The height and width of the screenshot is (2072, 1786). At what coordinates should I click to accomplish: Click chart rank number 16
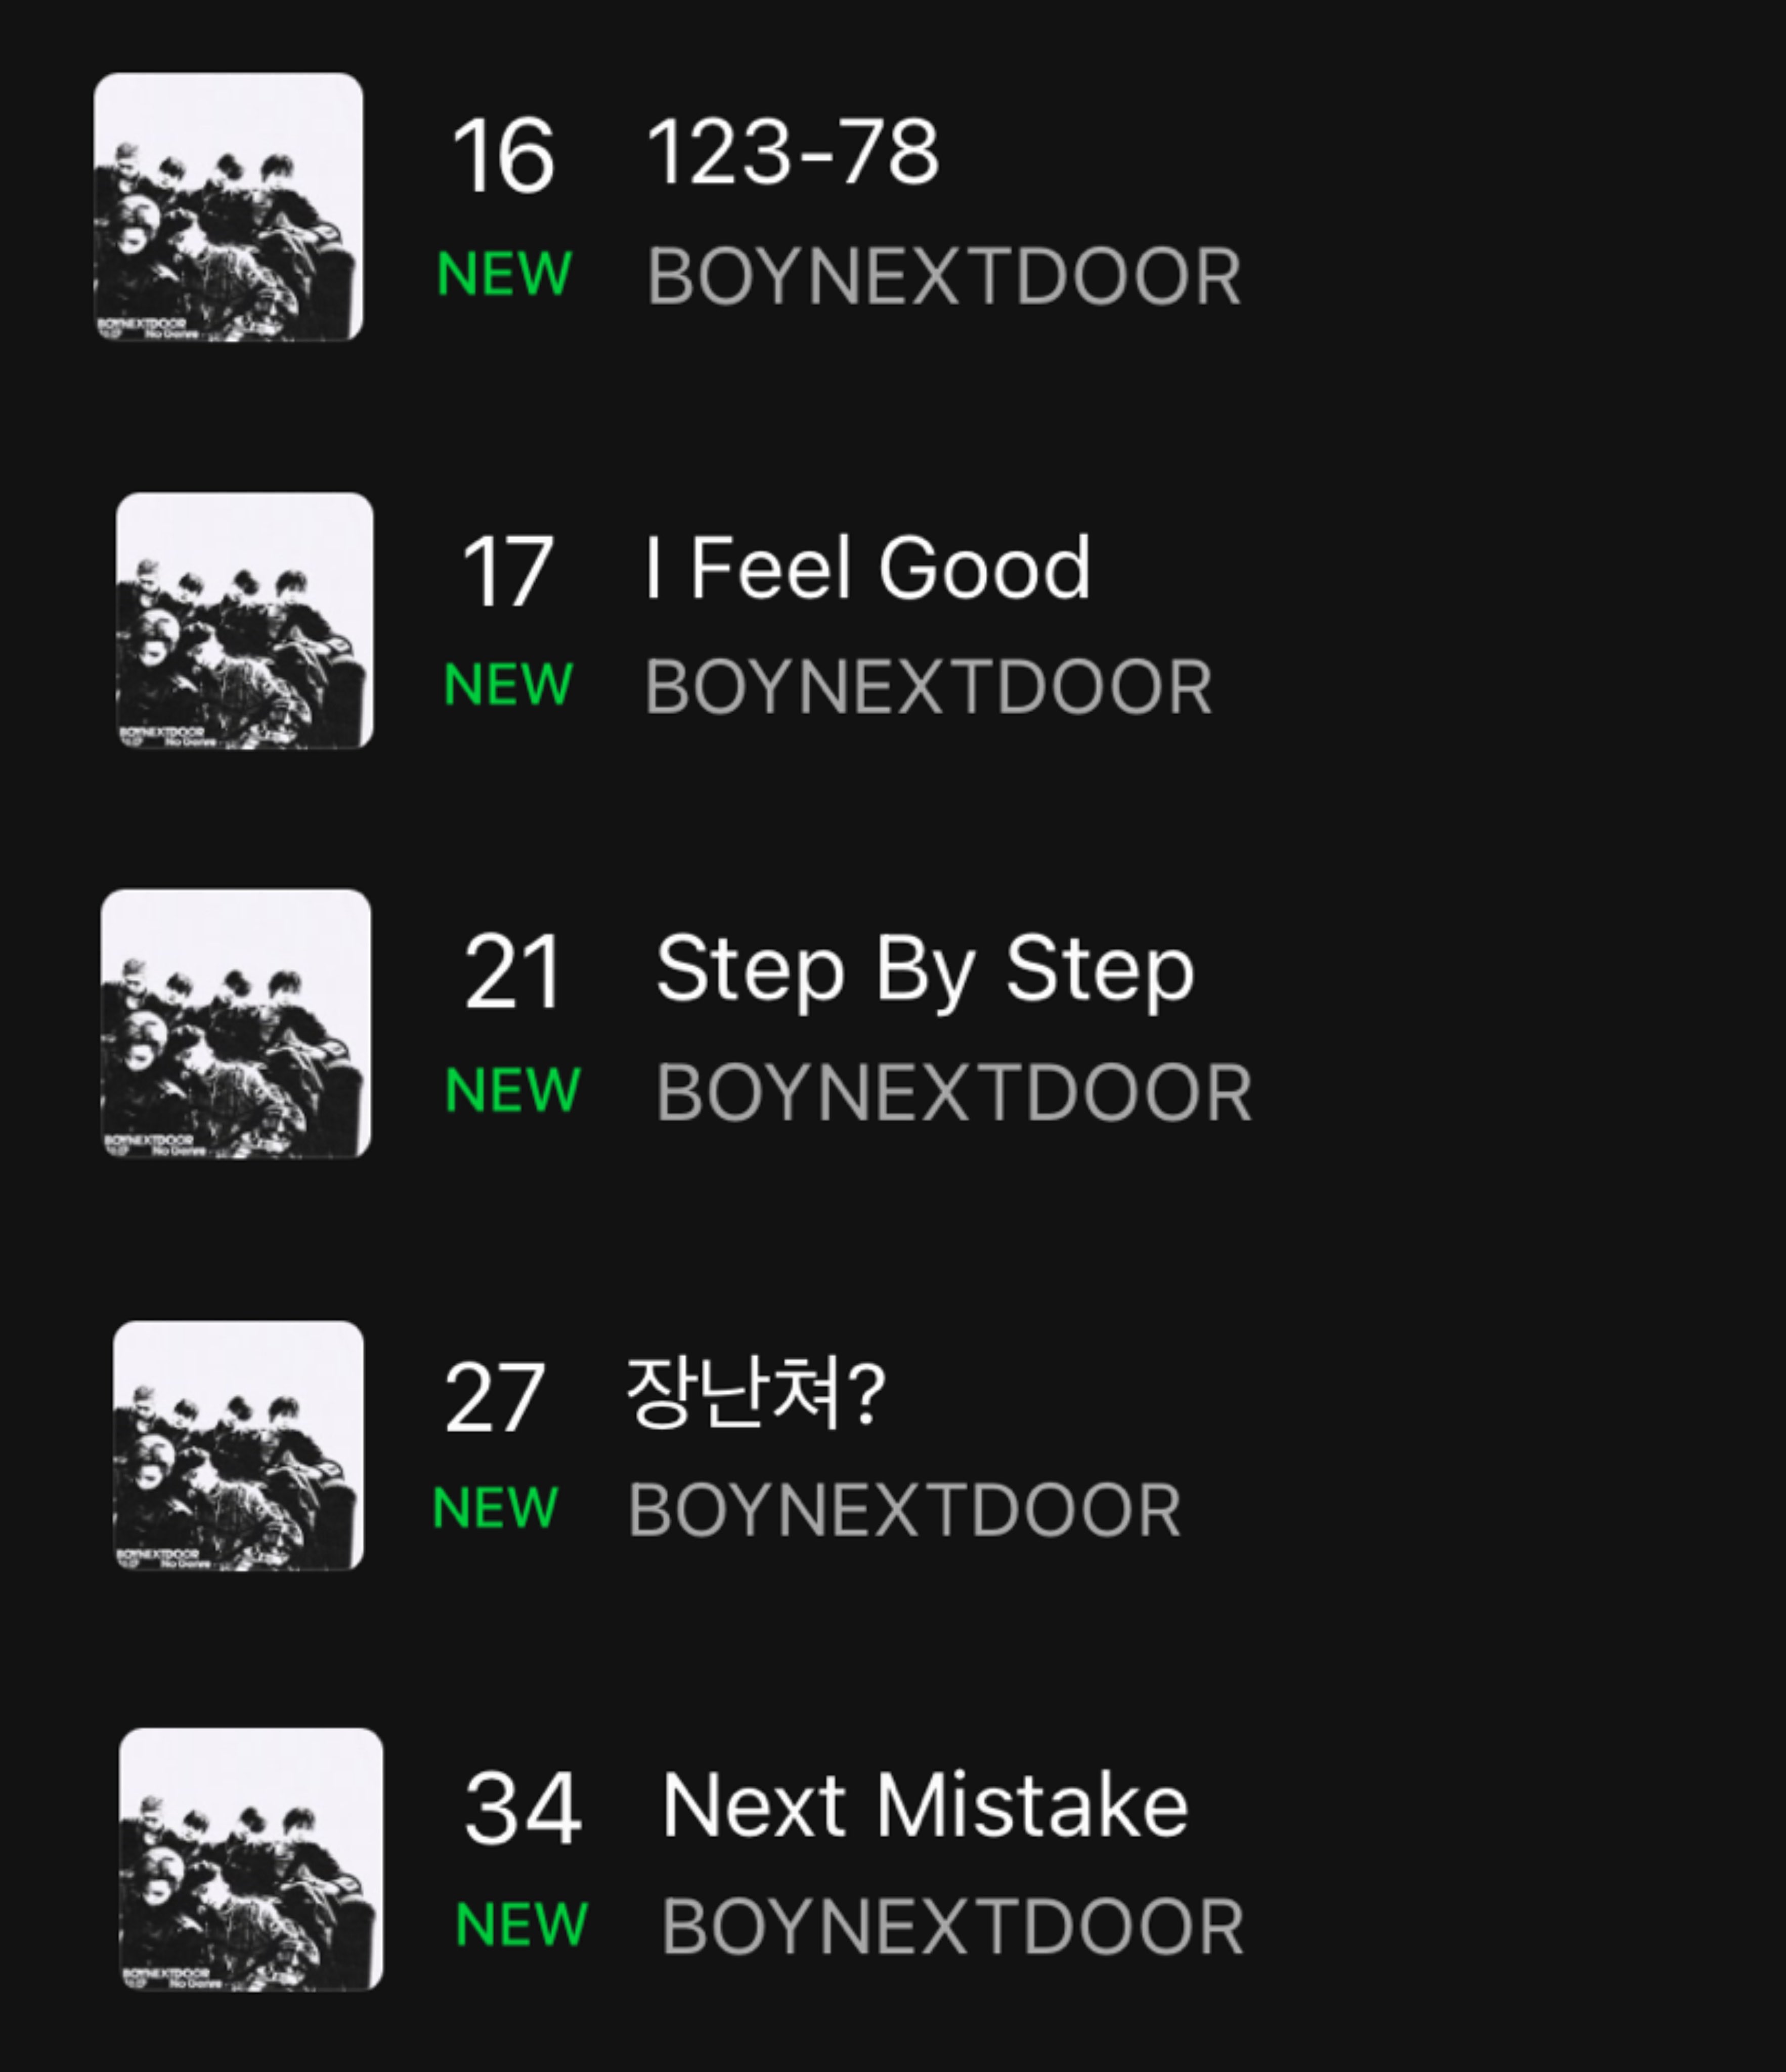(503, 156)
